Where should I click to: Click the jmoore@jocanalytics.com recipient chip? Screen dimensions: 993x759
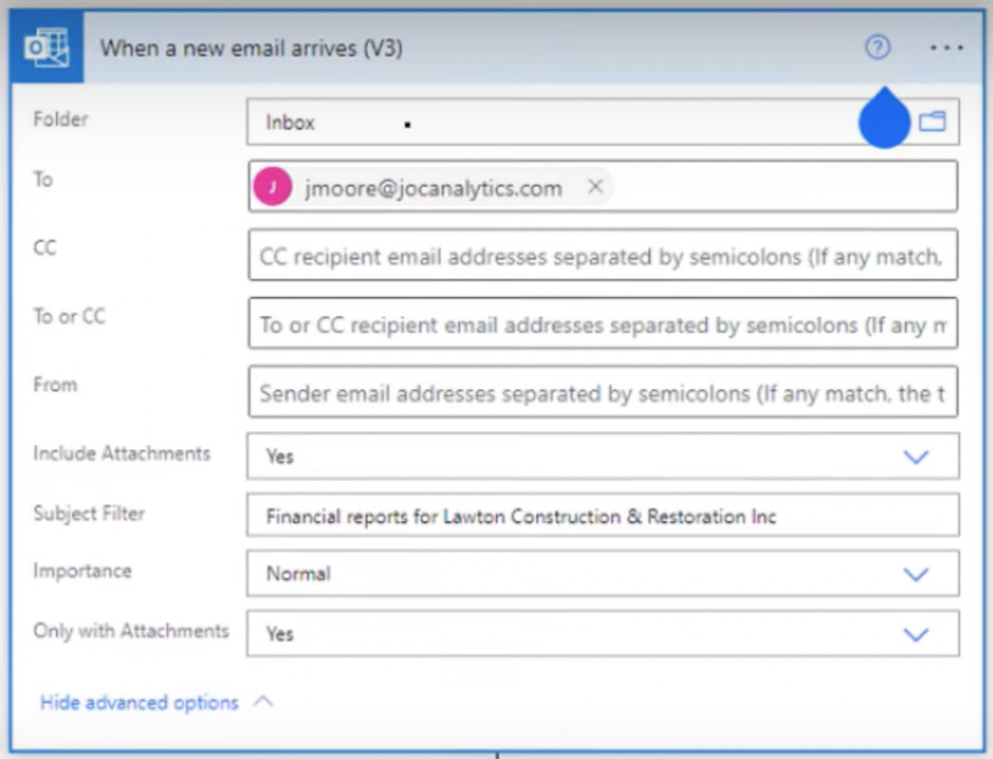432,188
